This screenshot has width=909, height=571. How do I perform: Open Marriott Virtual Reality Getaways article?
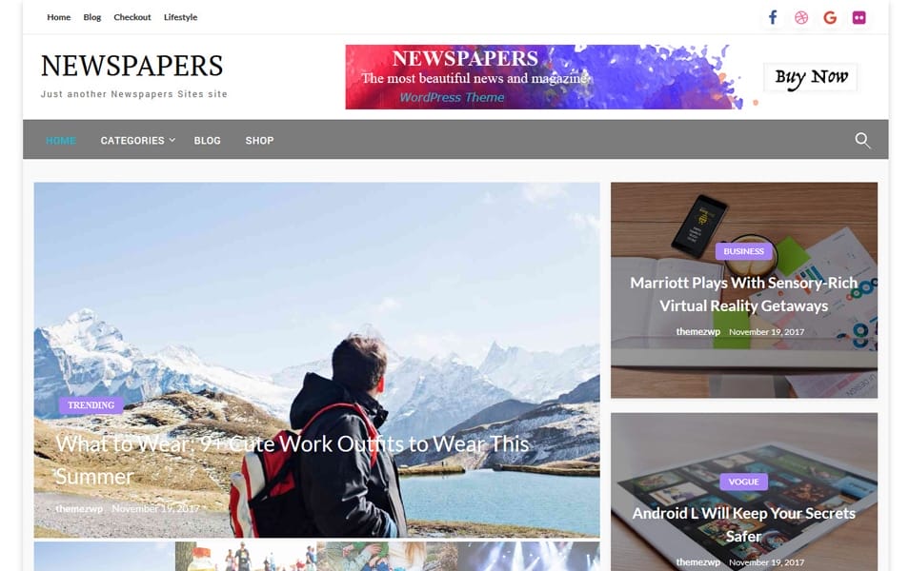coord(744,294)
